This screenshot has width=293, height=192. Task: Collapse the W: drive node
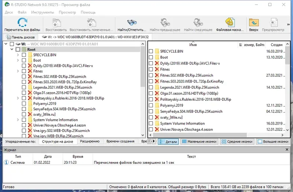tap(6, 44)
